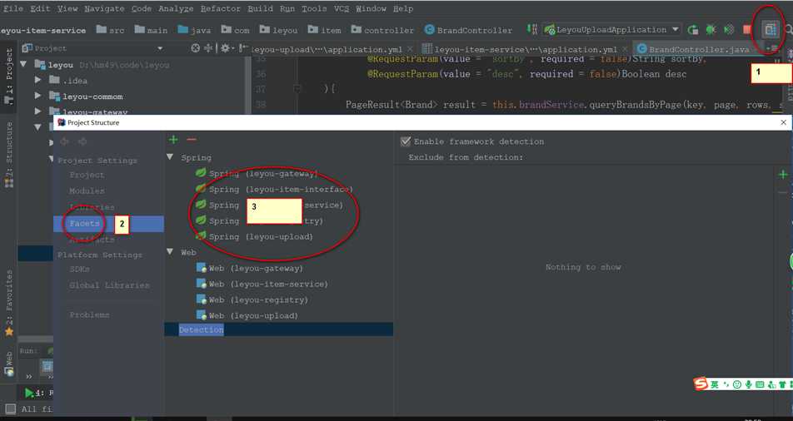This screenshot has height=421, width=793.
Task: Select Global Libraries in Platform Settings
Action: coord(109,285)
